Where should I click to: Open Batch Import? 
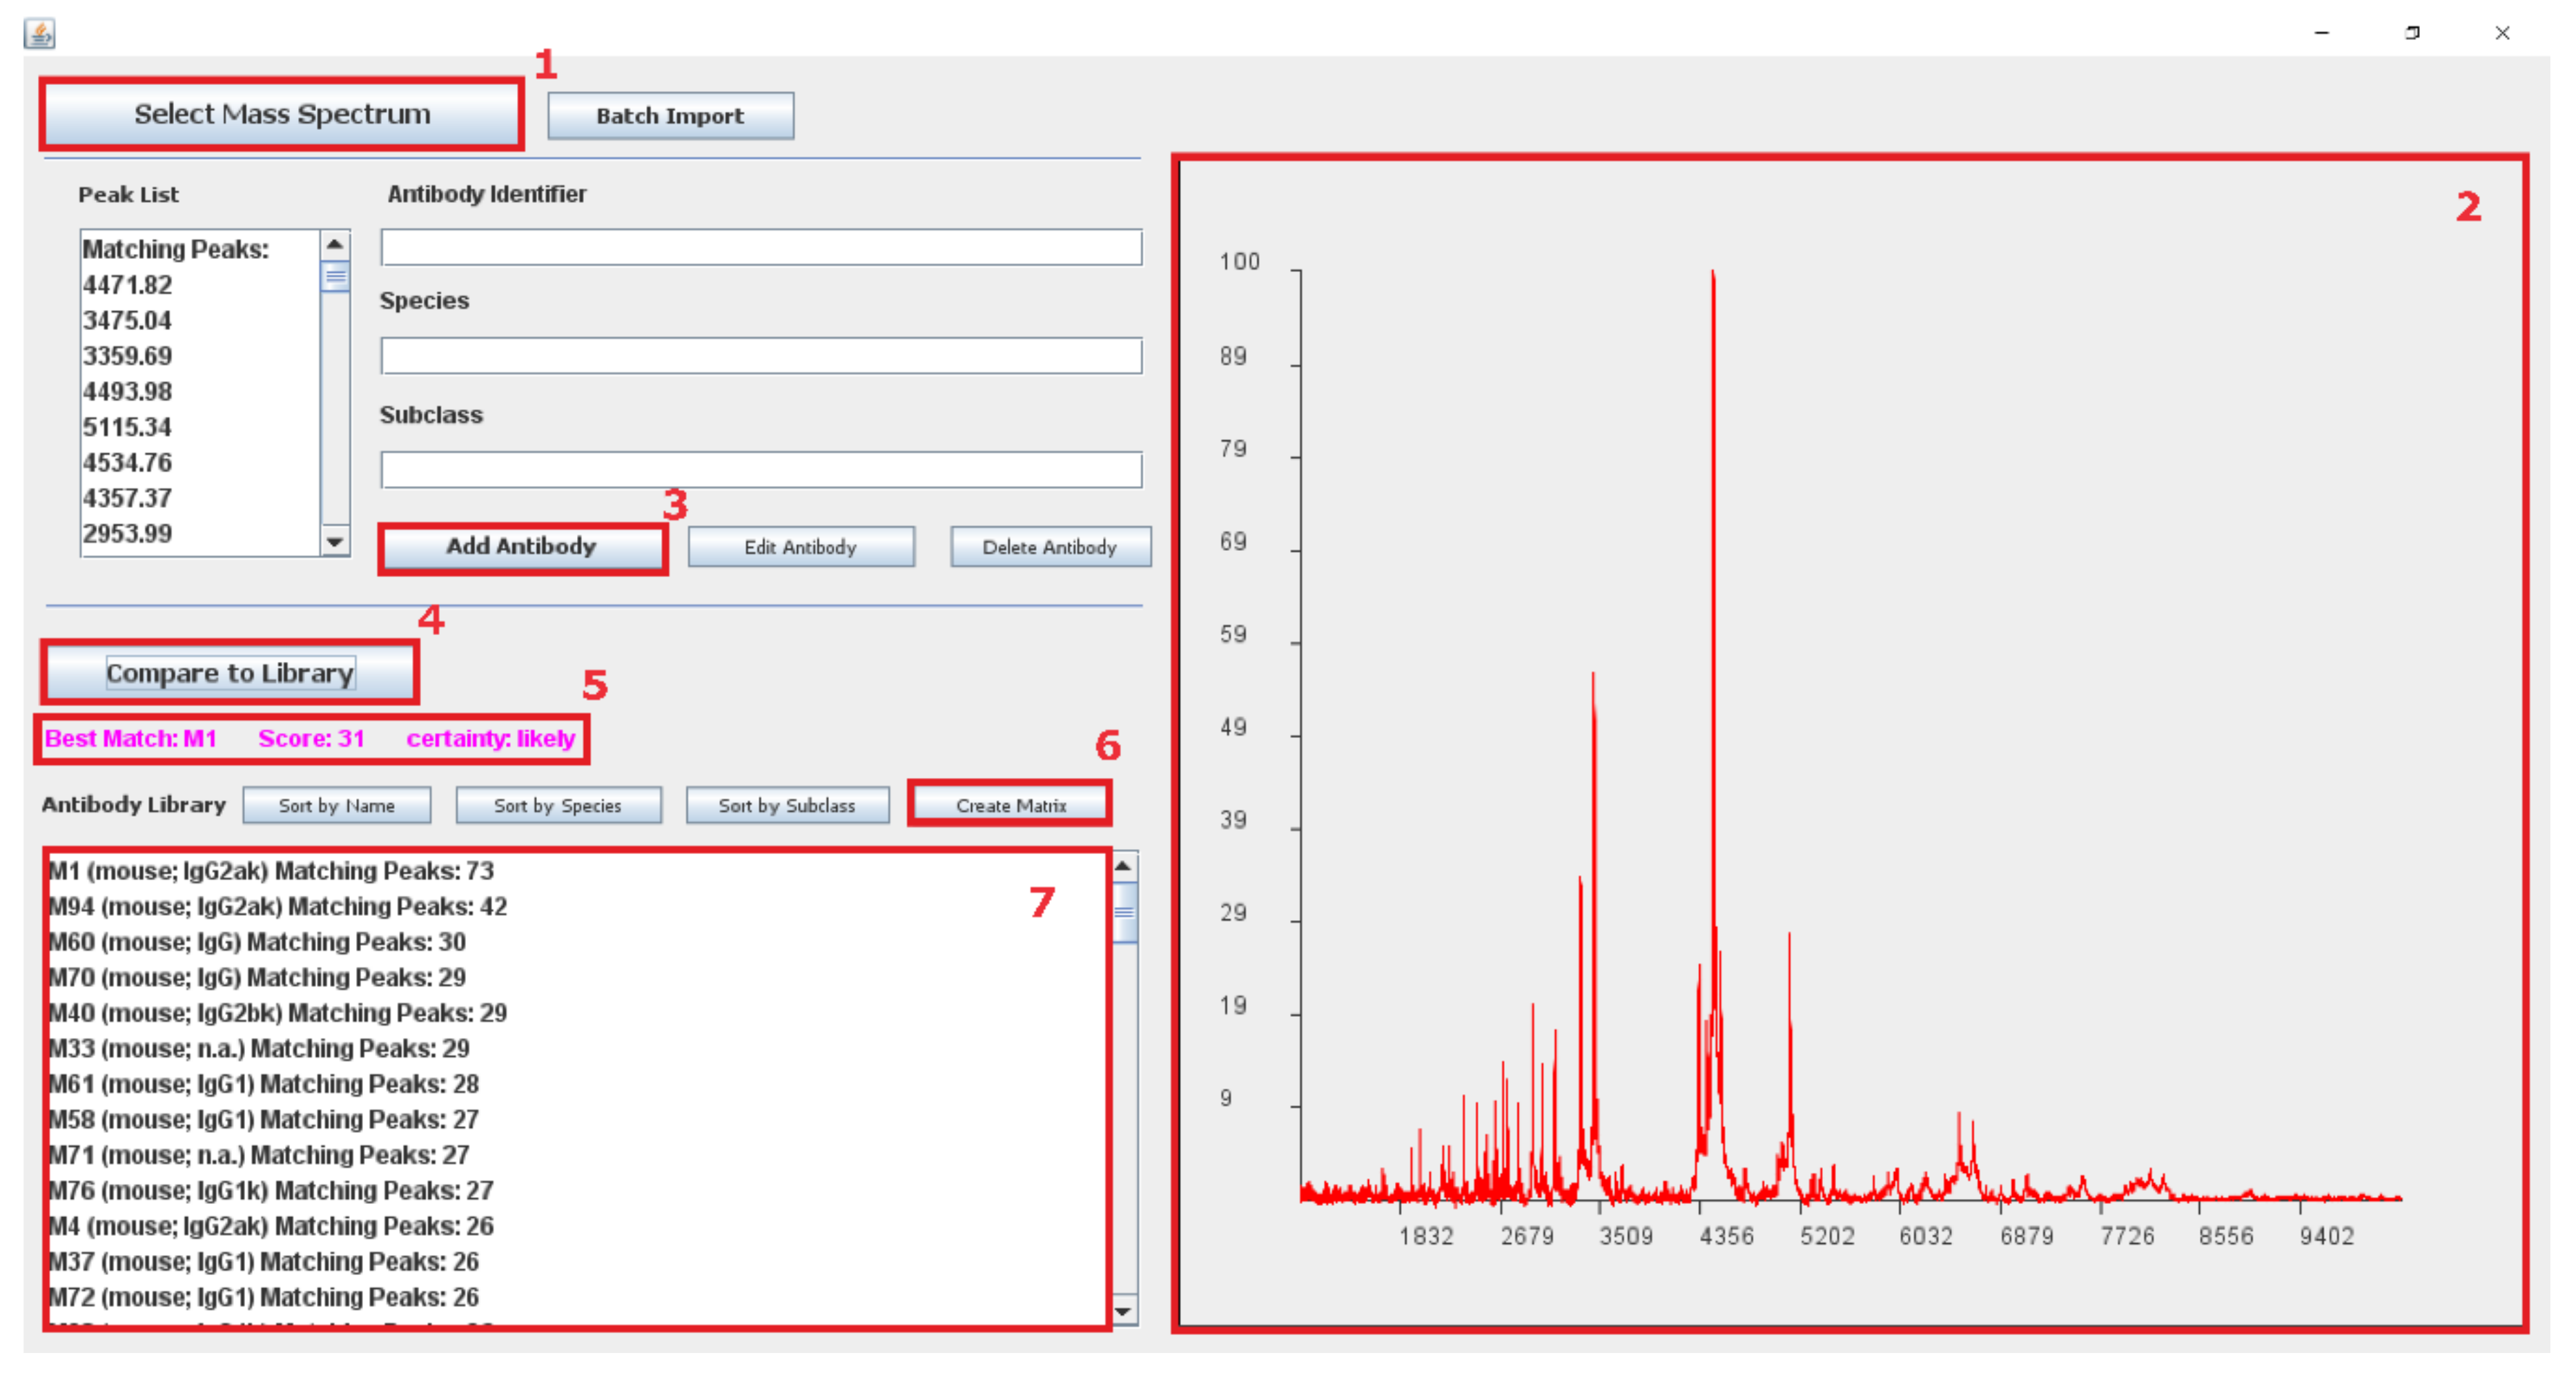click(670, 116)
